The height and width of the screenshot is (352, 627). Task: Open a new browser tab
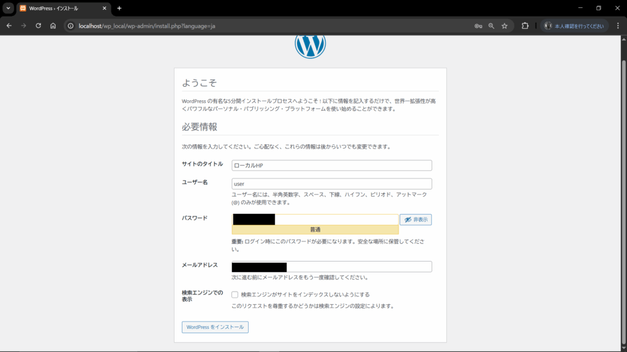pyautogui.click(x=119, y=8)
